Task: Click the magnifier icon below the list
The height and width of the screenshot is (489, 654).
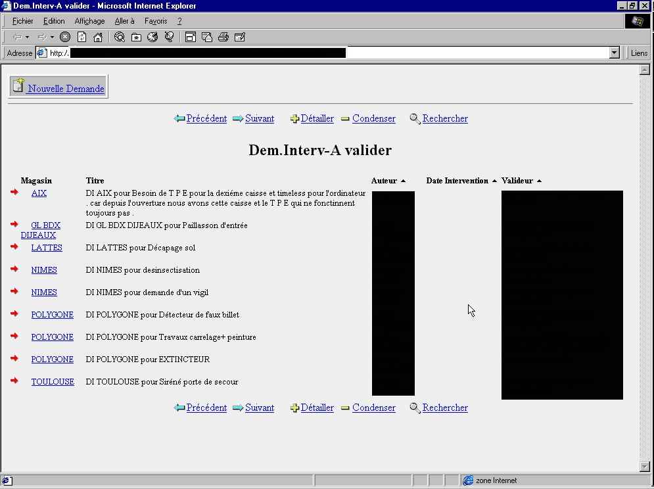Action: tap(415, 407)
